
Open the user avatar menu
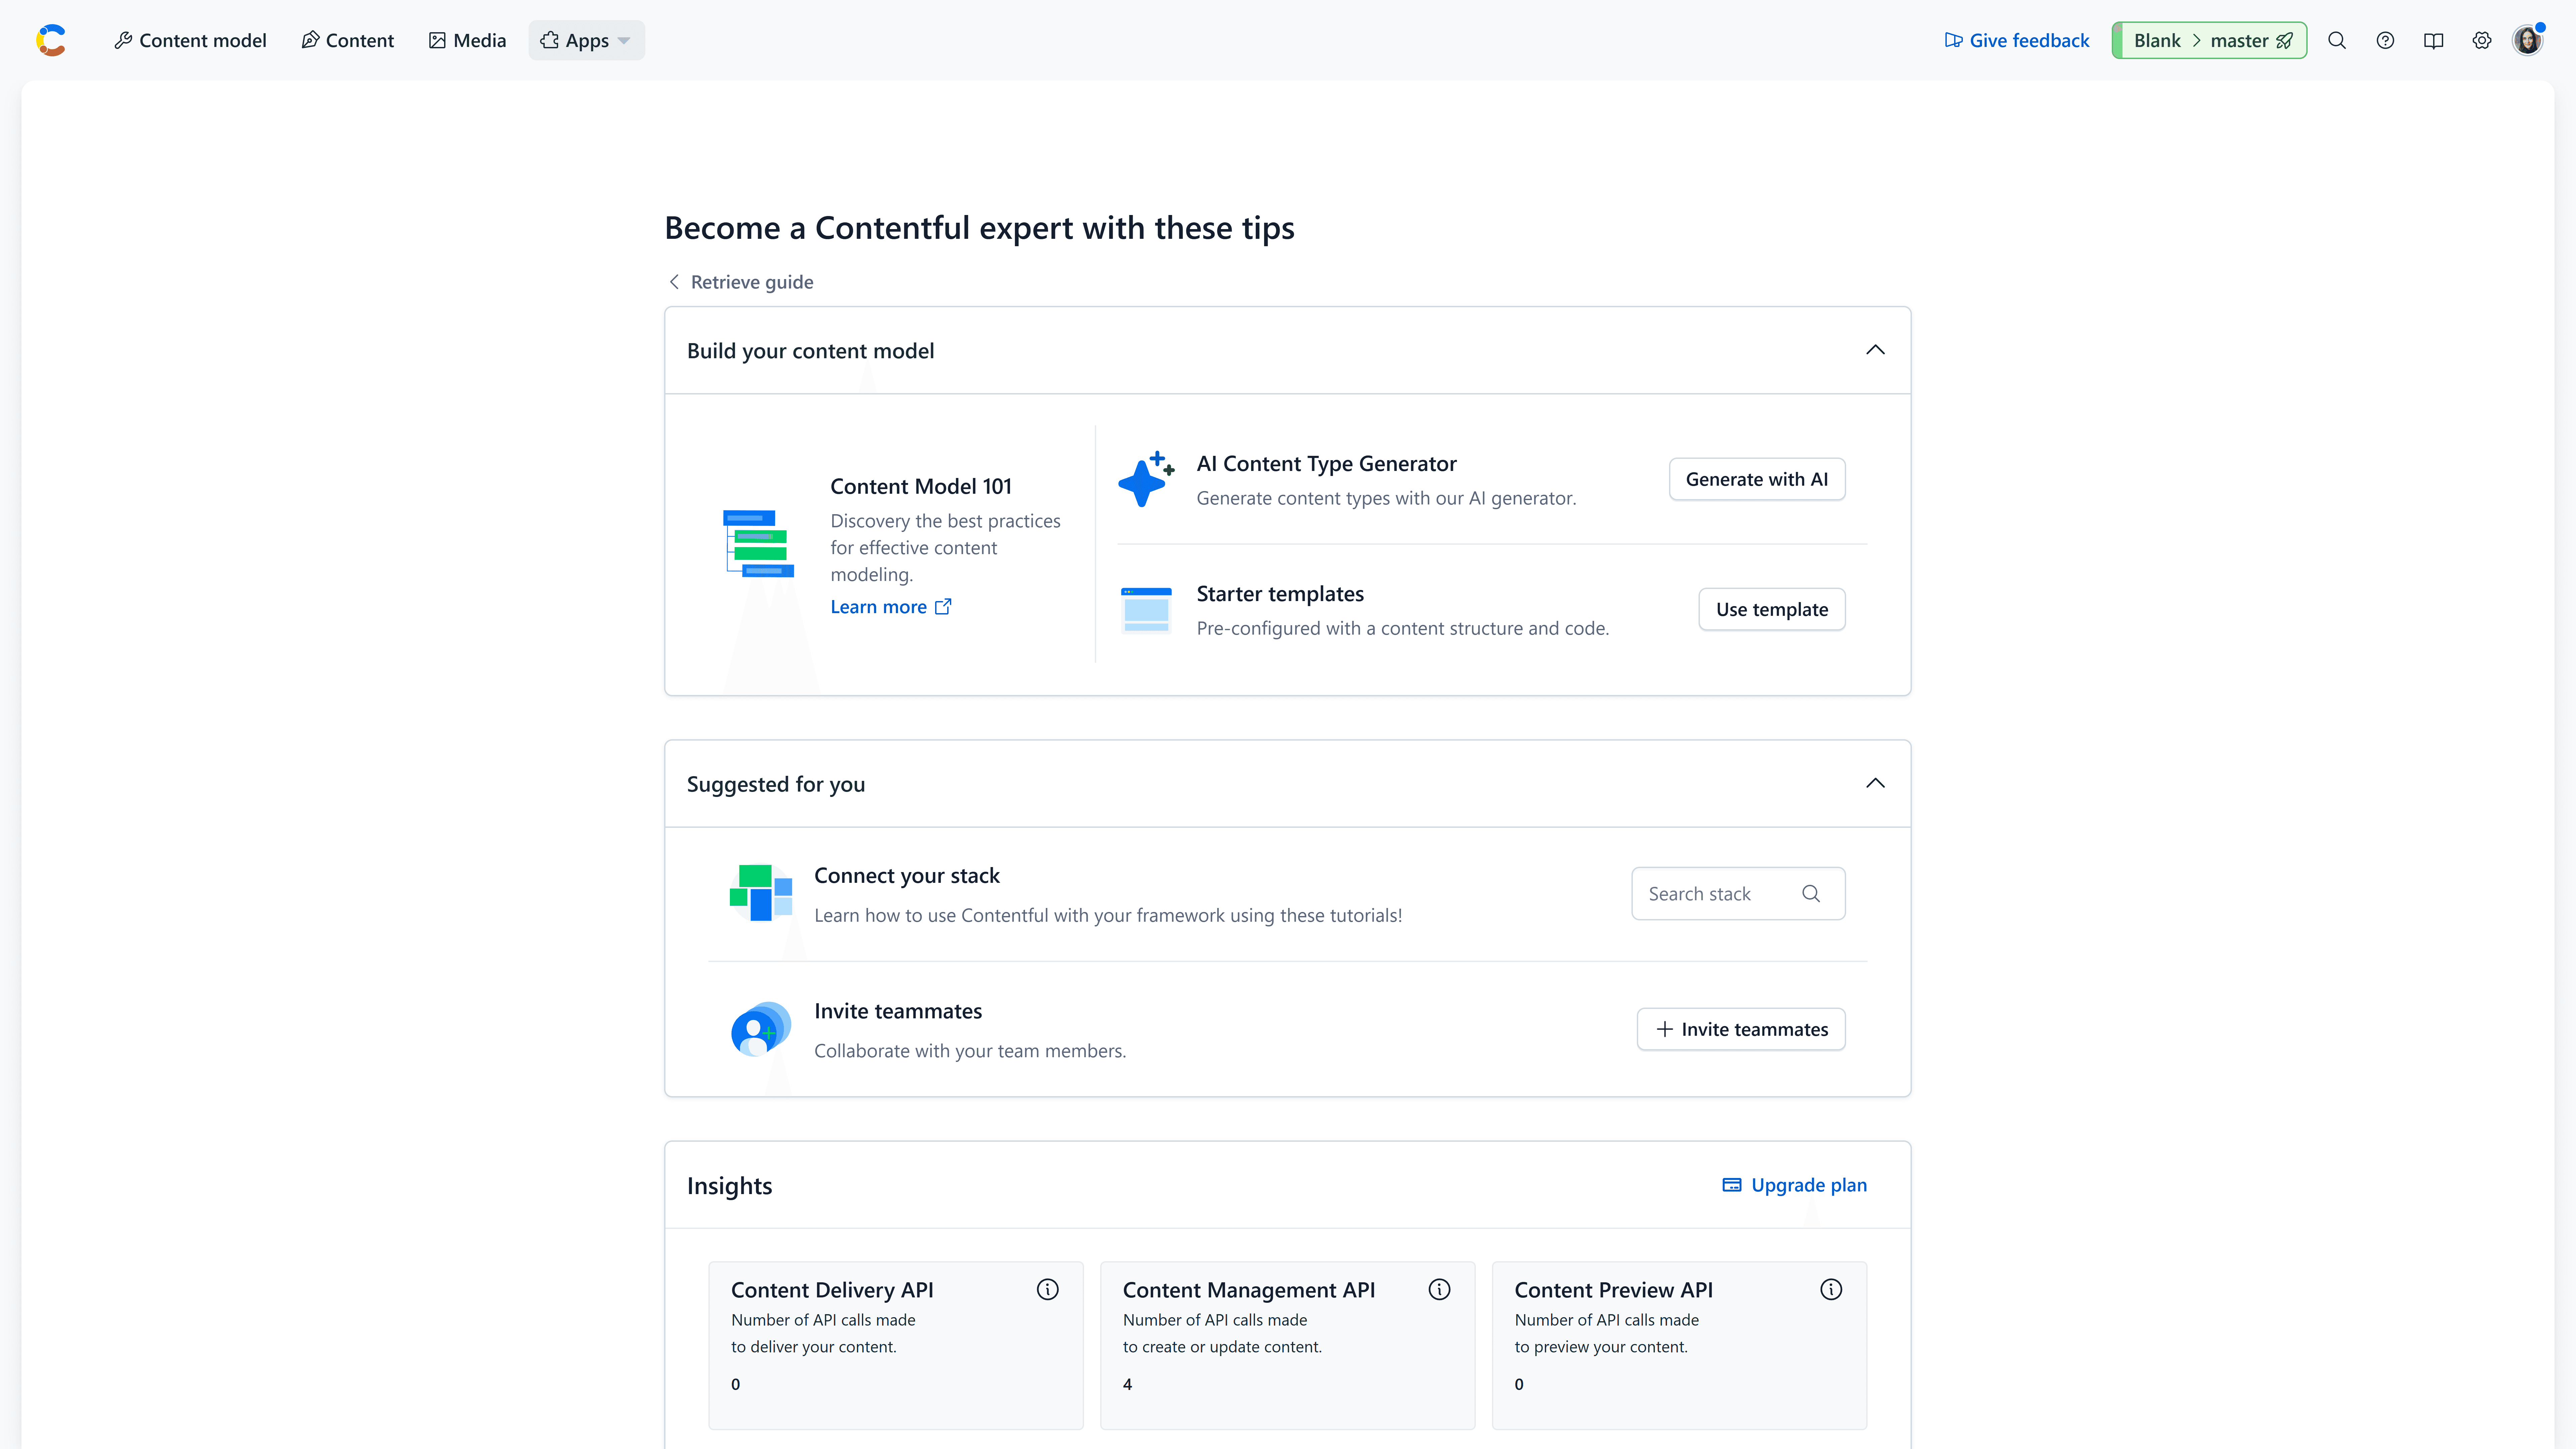tap(2528, 40)
